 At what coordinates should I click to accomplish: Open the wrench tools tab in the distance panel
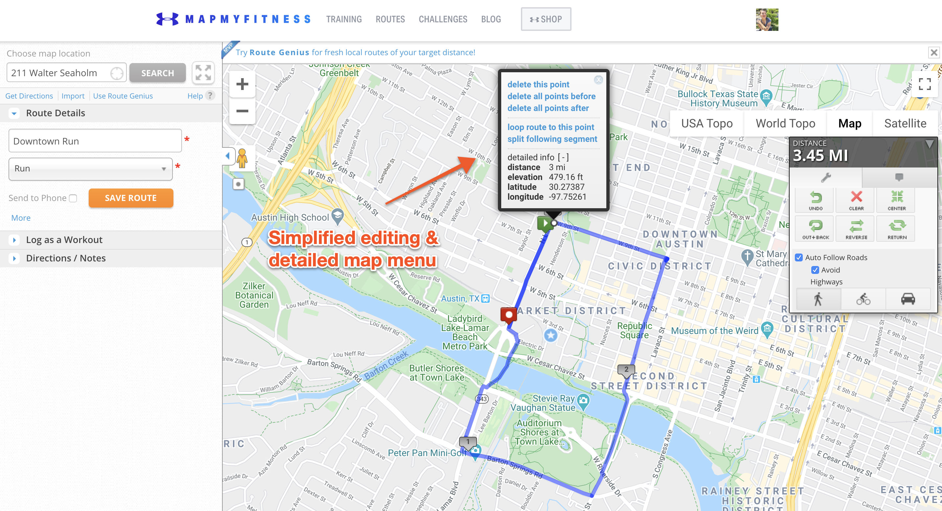click(826, 178)
